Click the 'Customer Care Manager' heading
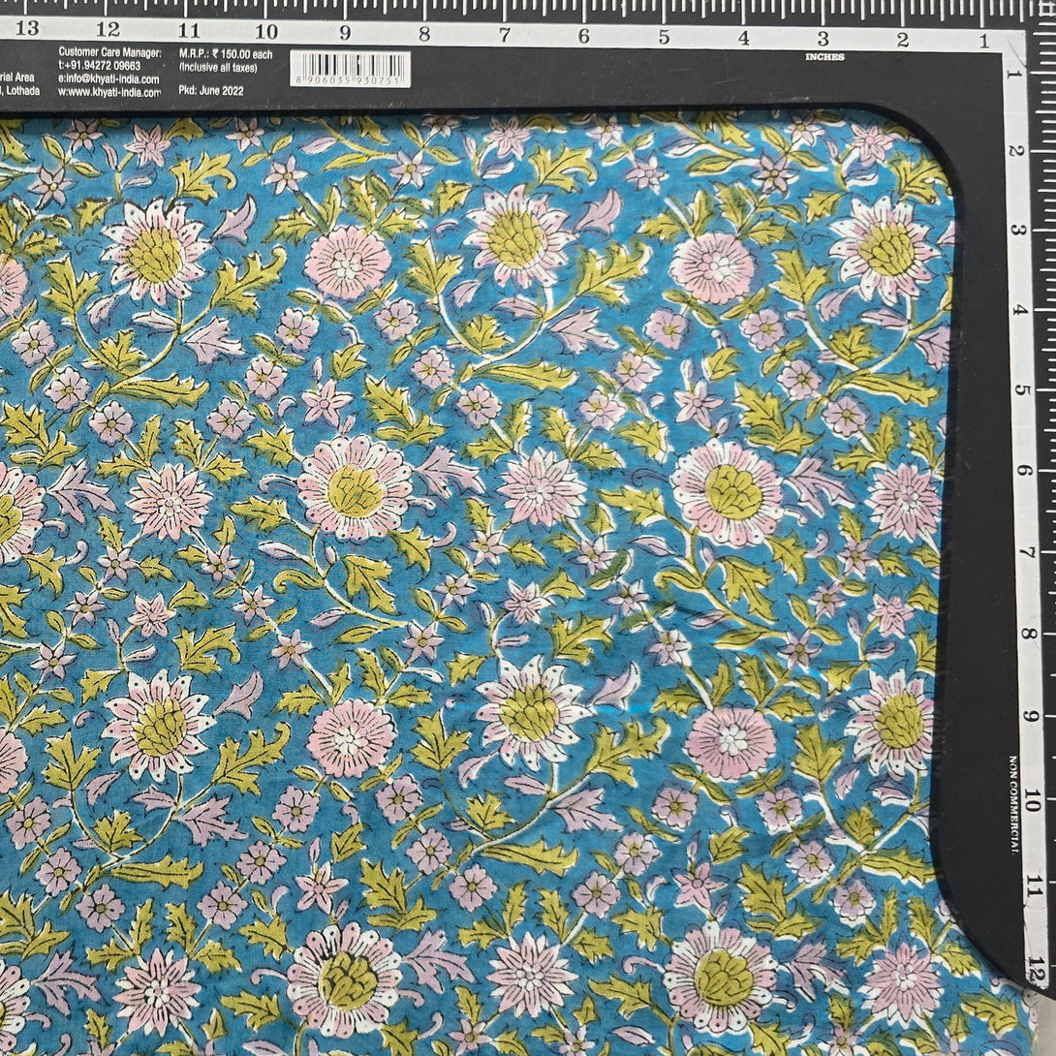The width and height of the screenshot is (1056, 1056). coord(111,52)
